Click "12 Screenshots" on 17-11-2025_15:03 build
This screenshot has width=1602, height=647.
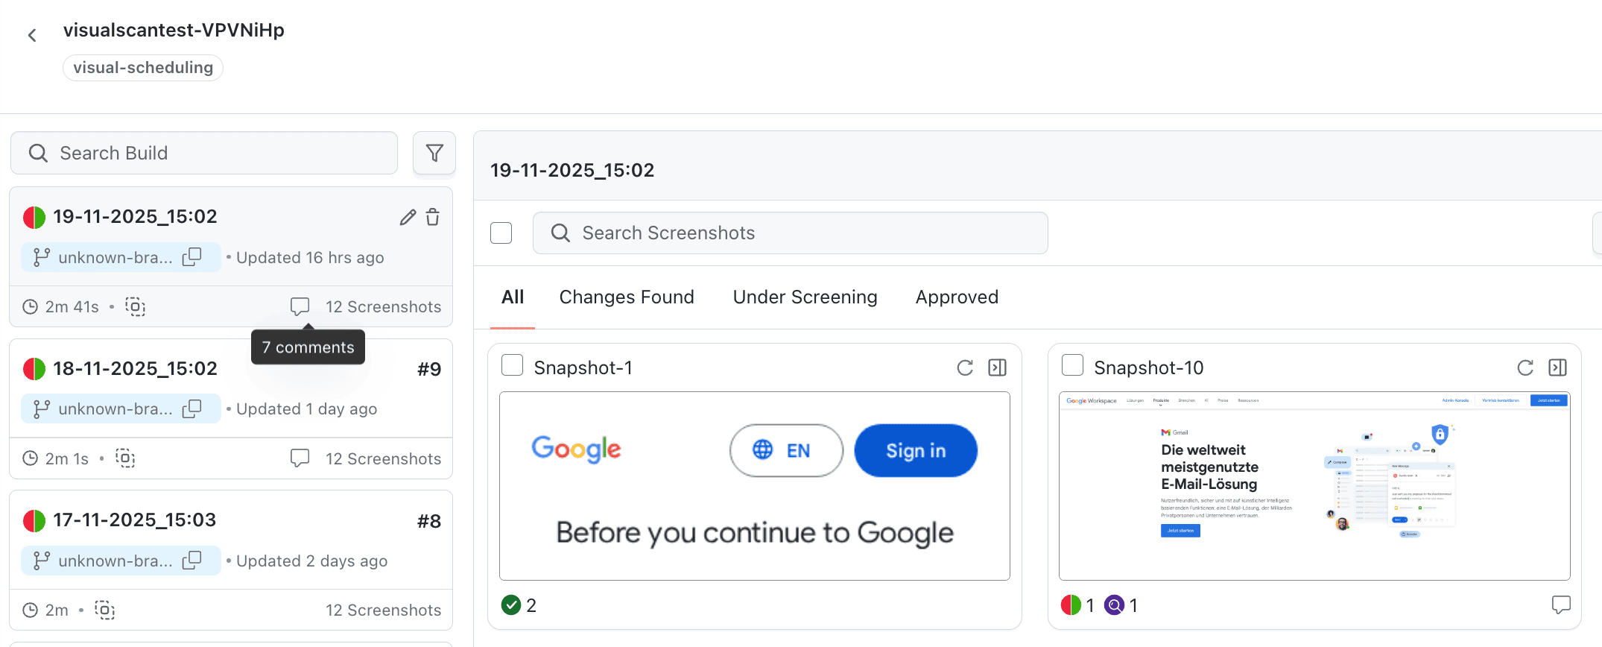pos(383,610)
